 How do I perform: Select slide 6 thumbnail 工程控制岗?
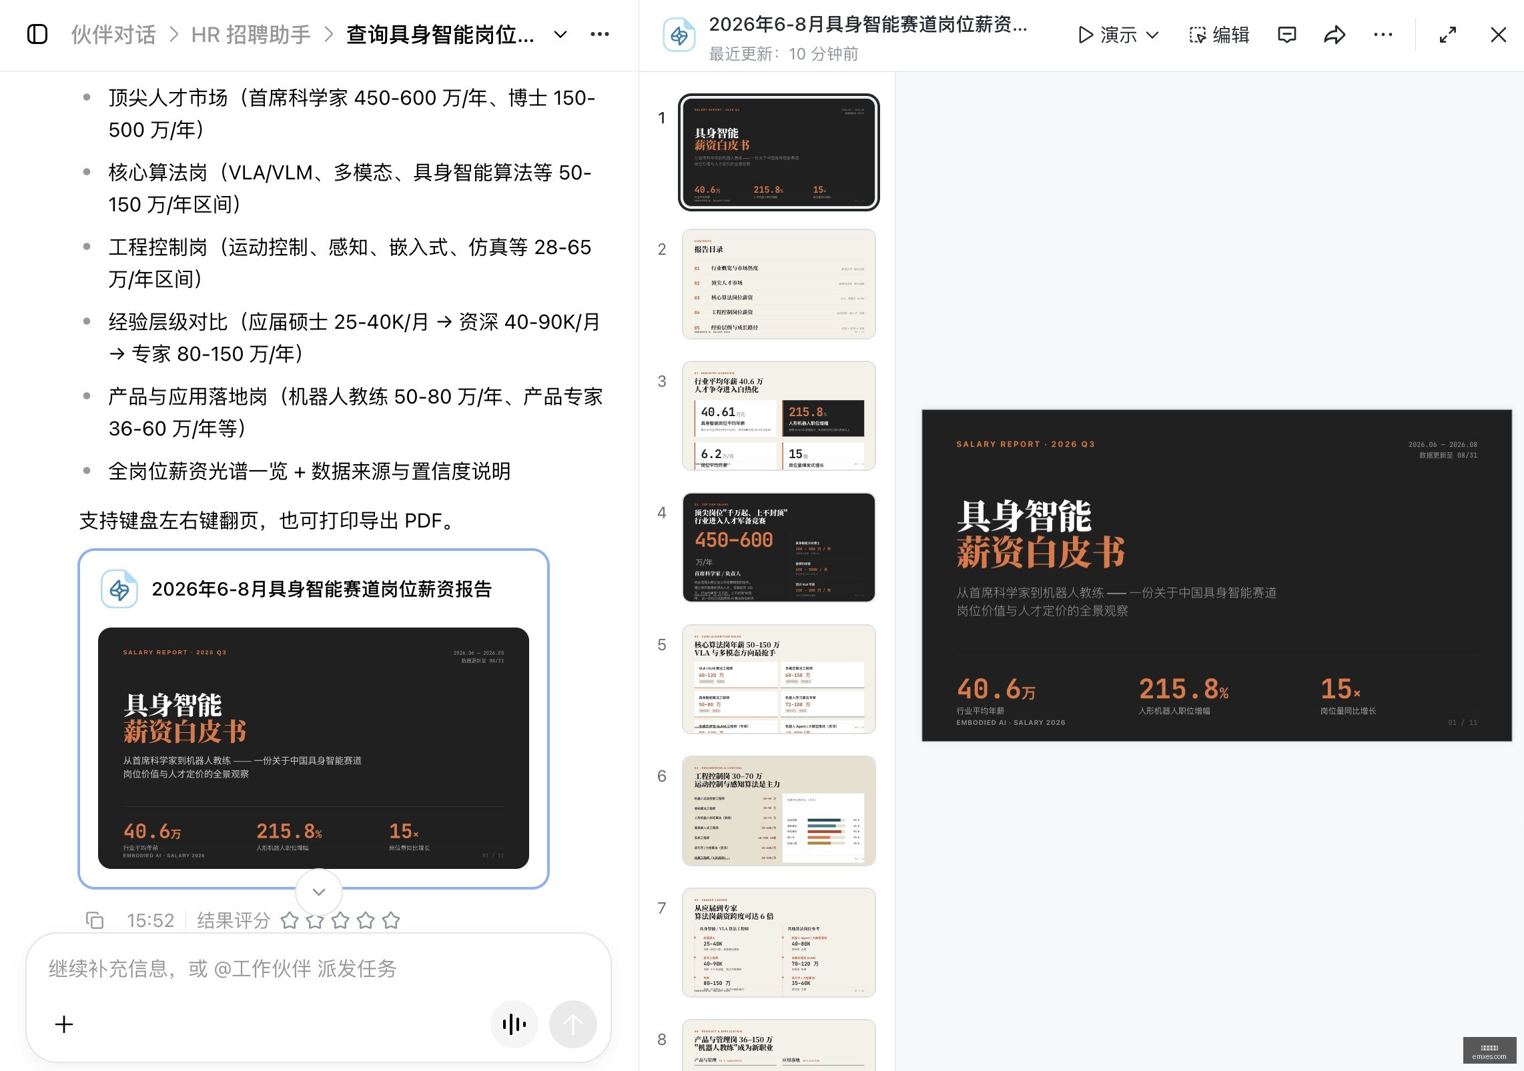click(x=779, y=811)
